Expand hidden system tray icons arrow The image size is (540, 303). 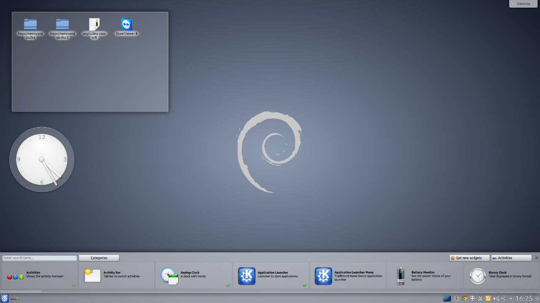[x=511, y=298]
